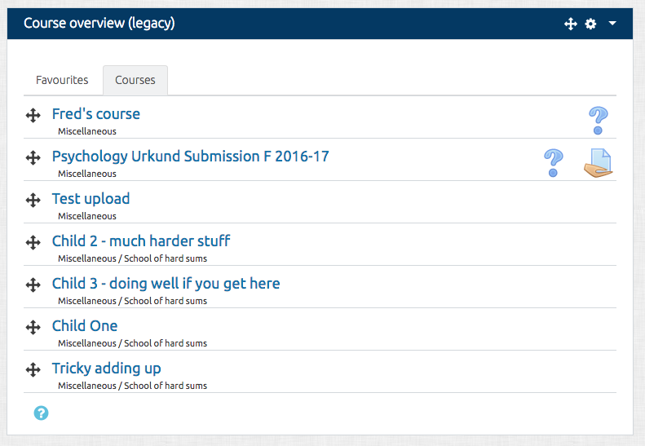Image resolution: width=645 pixels, height=446 pixels.
Task: Click the question mark icon on the Psychology course row
Action: point(554,163)
